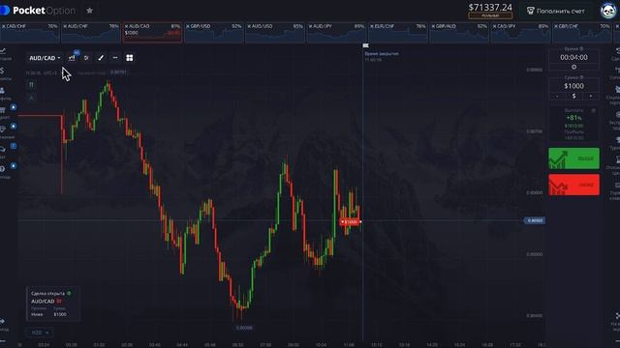Click the open trade marker $1000 on the chart

coord(350,221)
